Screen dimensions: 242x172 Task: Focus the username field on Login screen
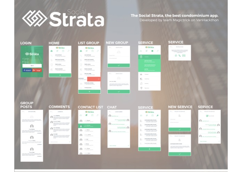pyautogui.click(x=32, y=59)
